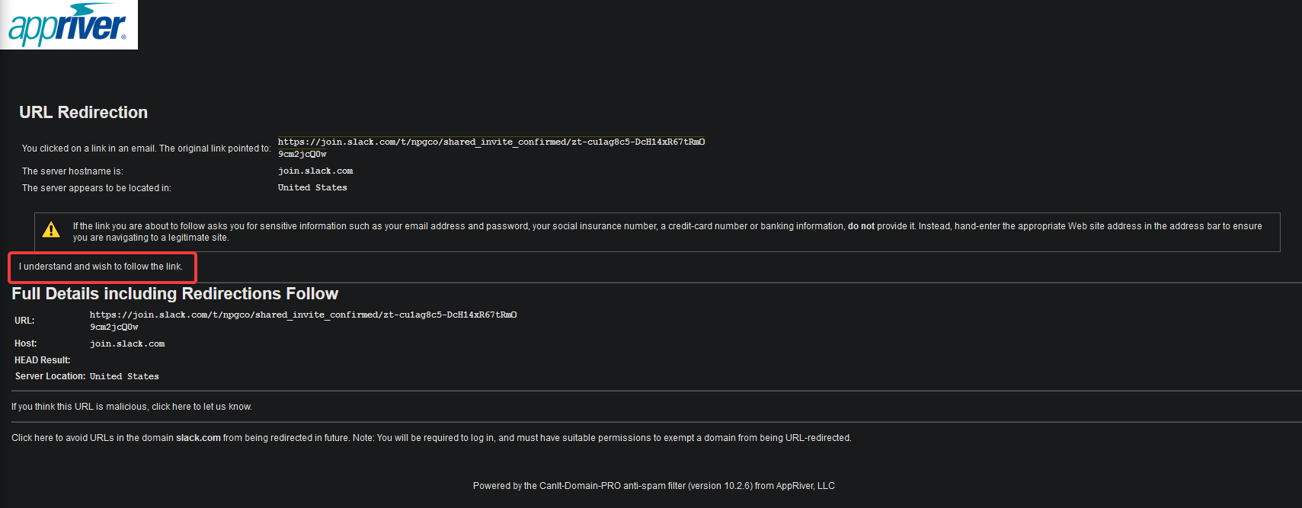Click here to avoid slack.com URL redirection
The image size is (1302, 508).
coord(32,438)
